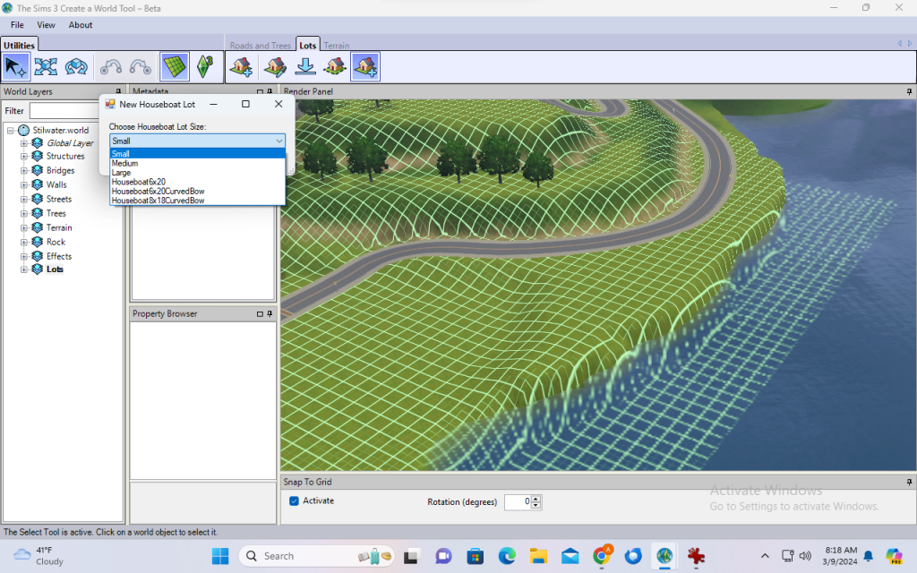Expand the Streets layer node
Viewport: 917px width, 573px height.
(24, 199)
